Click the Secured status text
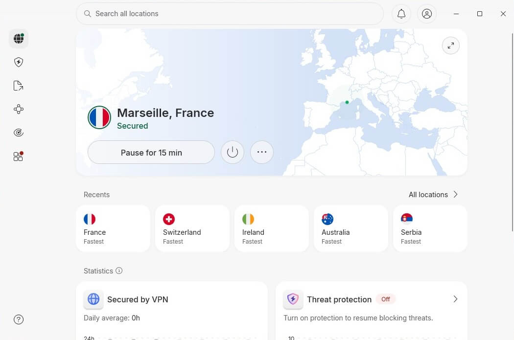514x340 pixels. pos(133,126)
